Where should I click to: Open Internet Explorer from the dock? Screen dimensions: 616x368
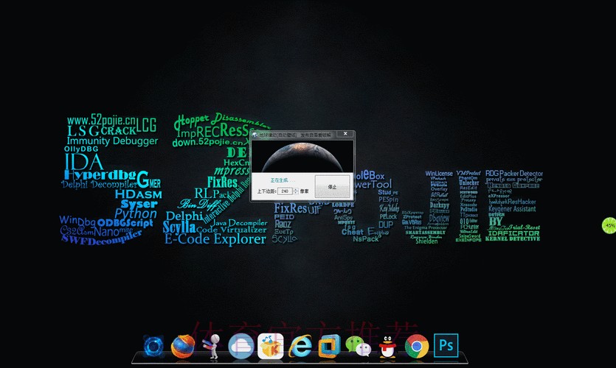[300, 345]
